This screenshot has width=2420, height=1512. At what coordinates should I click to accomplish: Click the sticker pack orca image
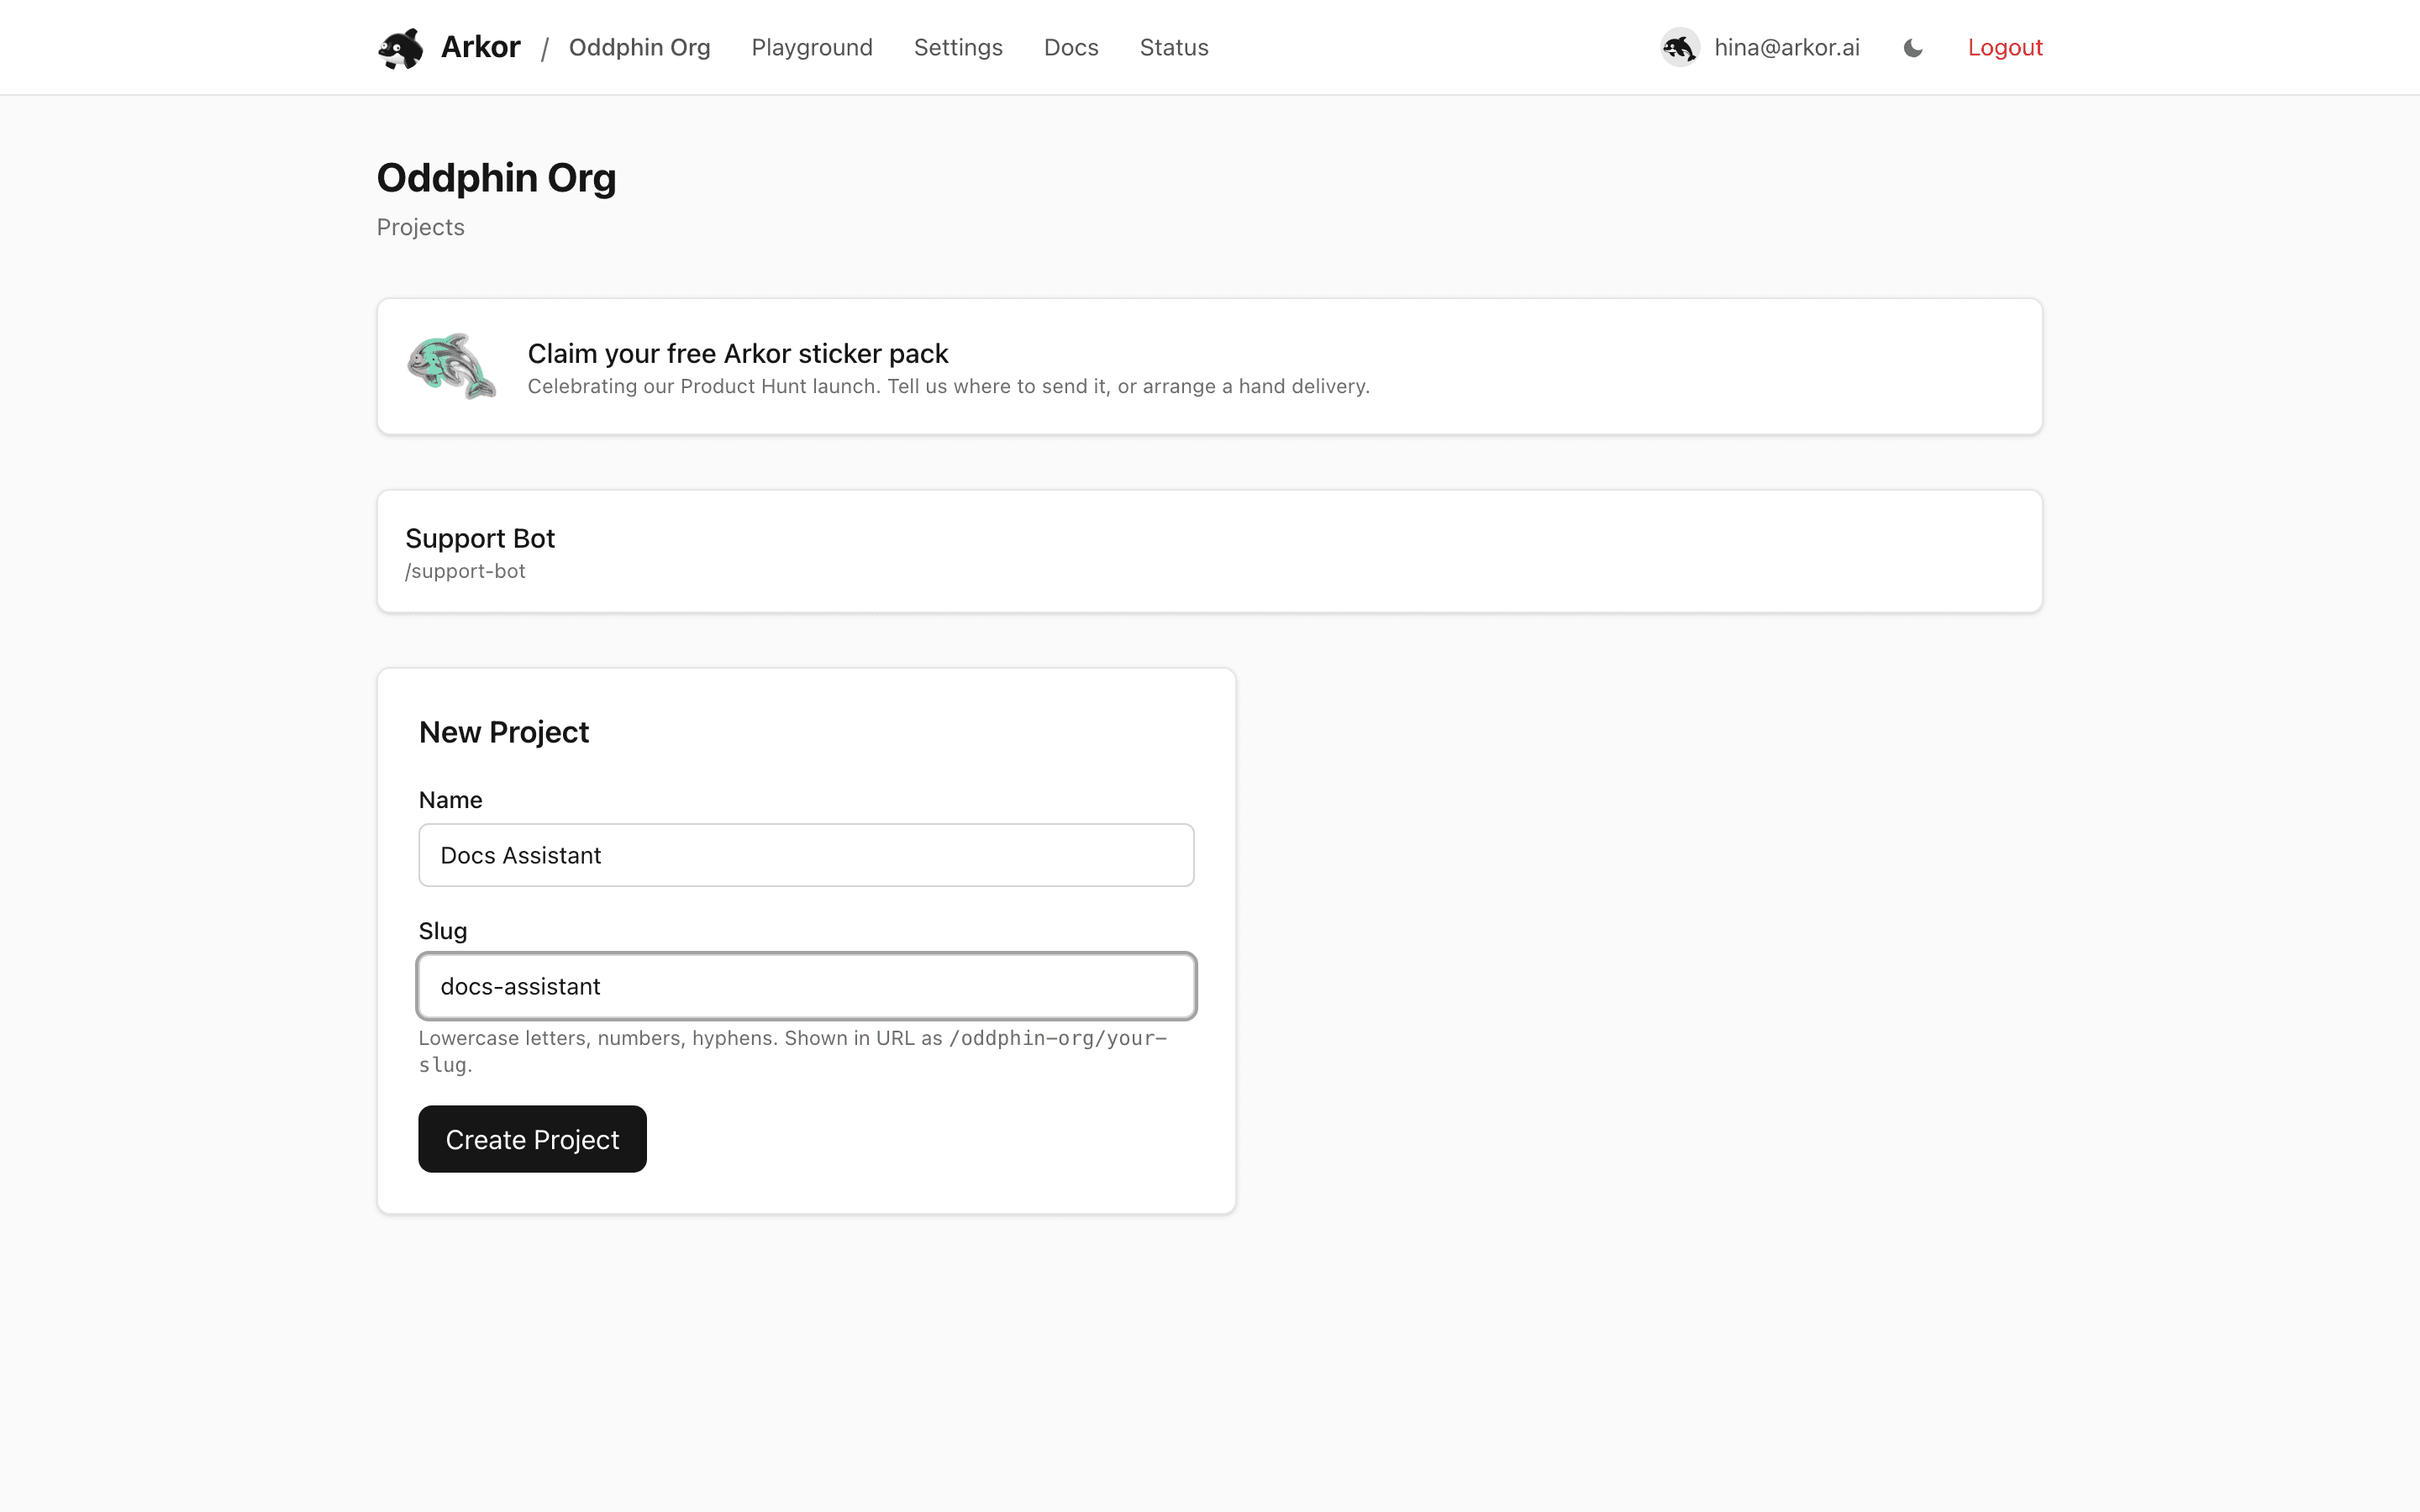point(451,366)
